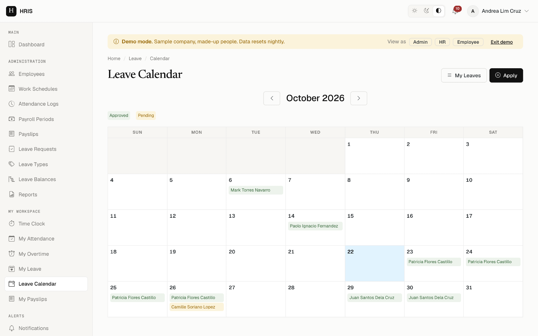538x336 pixels.
Task: Open My Attendance in sidebar
Action: 46,239
